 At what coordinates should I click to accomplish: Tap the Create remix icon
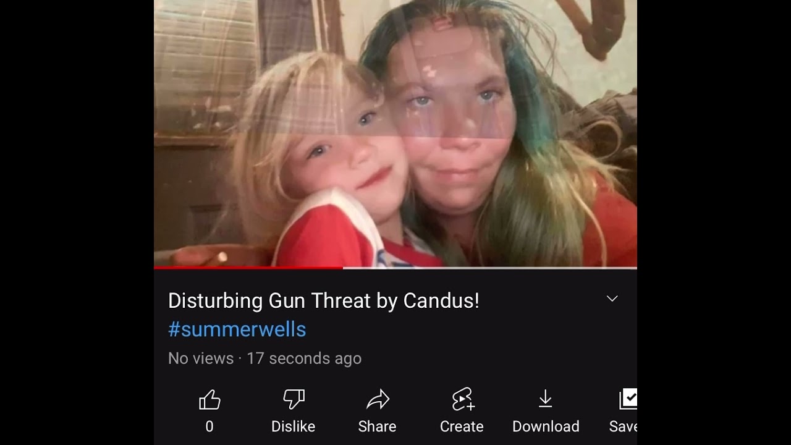tap(462, 399)
